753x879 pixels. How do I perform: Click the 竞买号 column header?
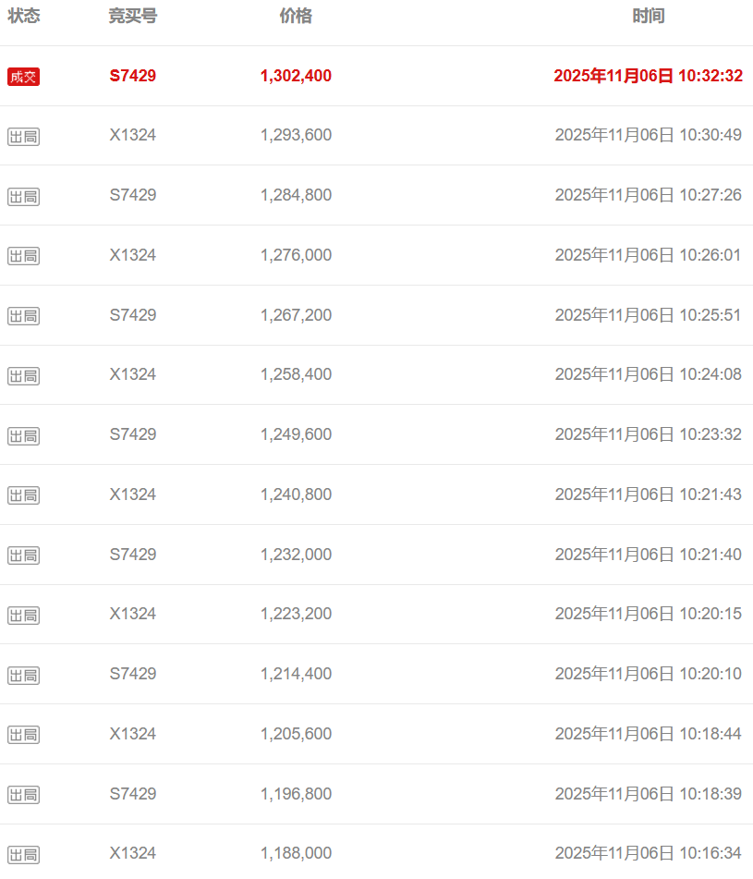click(x=133, y=17)
